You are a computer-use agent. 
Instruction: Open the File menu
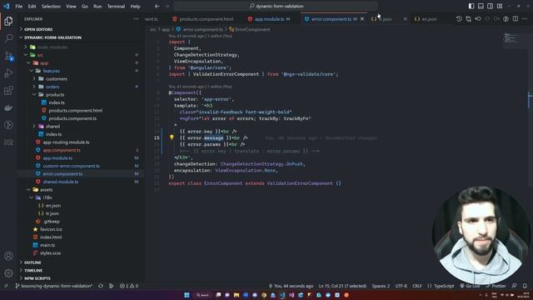click(x=18, y=6)
